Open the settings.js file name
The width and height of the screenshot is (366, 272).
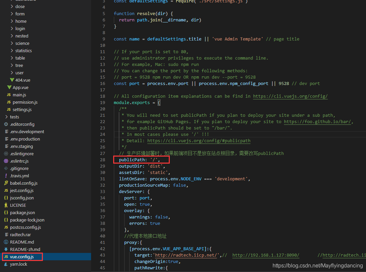click(22, 109)
